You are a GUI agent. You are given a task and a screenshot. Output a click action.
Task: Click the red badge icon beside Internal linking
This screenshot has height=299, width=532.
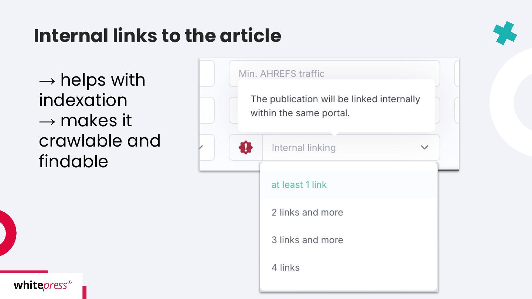[246, 148]
